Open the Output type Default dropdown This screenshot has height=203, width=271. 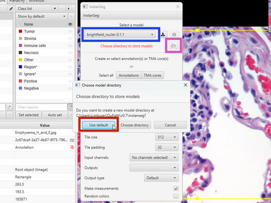click(x=161, y=178)
